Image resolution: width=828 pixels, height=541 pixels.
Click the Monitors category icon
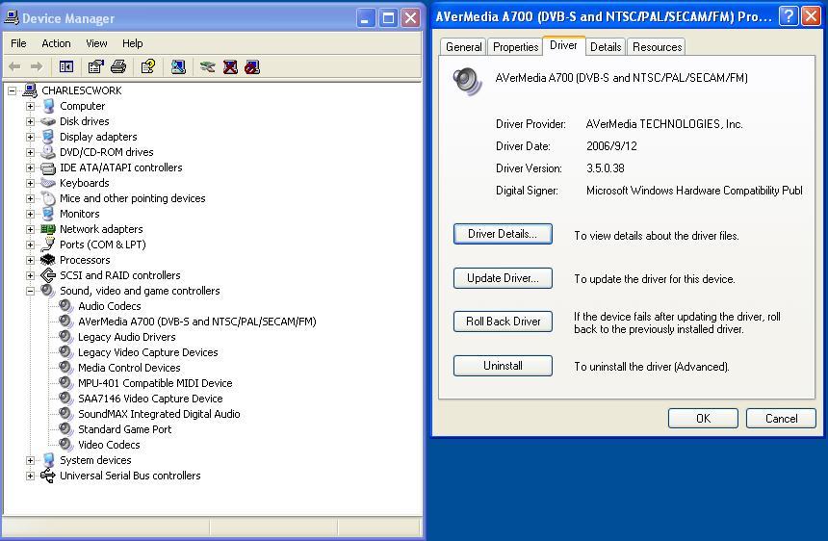click(x=48, y=214)
